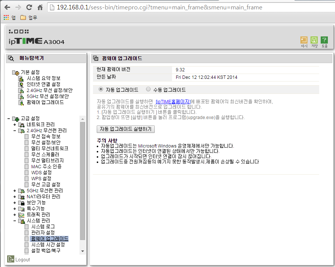The width and height of the screenshot is (335, 267).
Task: Collapse the 시스템 관리 tree node
Action: [15, 221]
